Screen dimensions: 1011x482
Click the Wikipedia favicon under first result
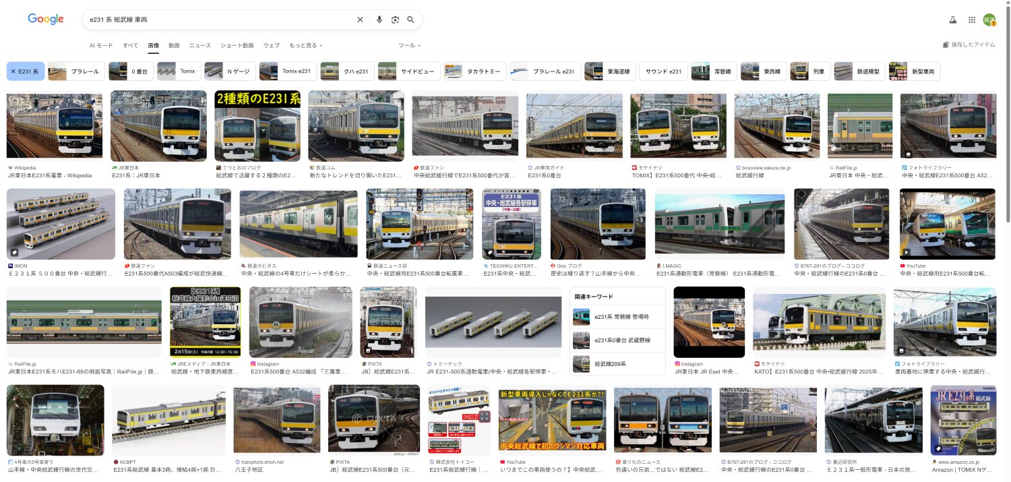coord(10,168)
